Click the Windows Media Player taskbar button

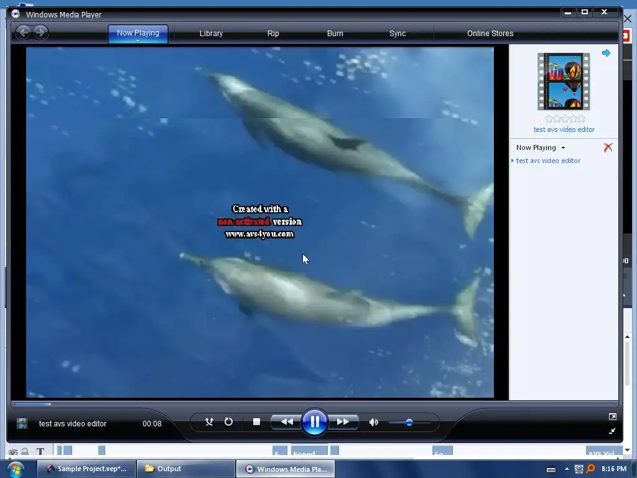pyautogui.click(x=286, y=469)
